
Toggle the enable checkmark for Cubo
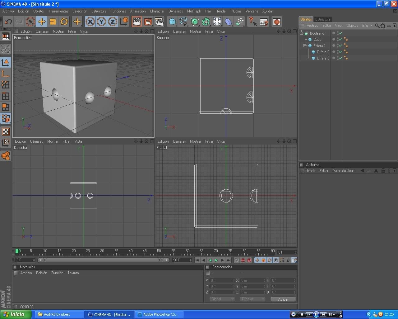tap(341, 39)
